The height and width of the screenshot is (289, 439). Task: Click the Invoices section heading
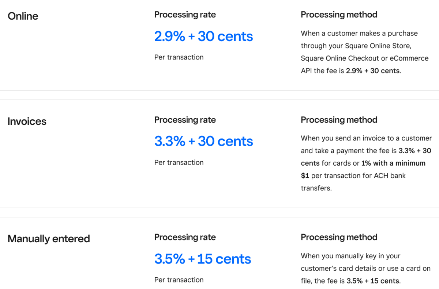click(27, 121)
